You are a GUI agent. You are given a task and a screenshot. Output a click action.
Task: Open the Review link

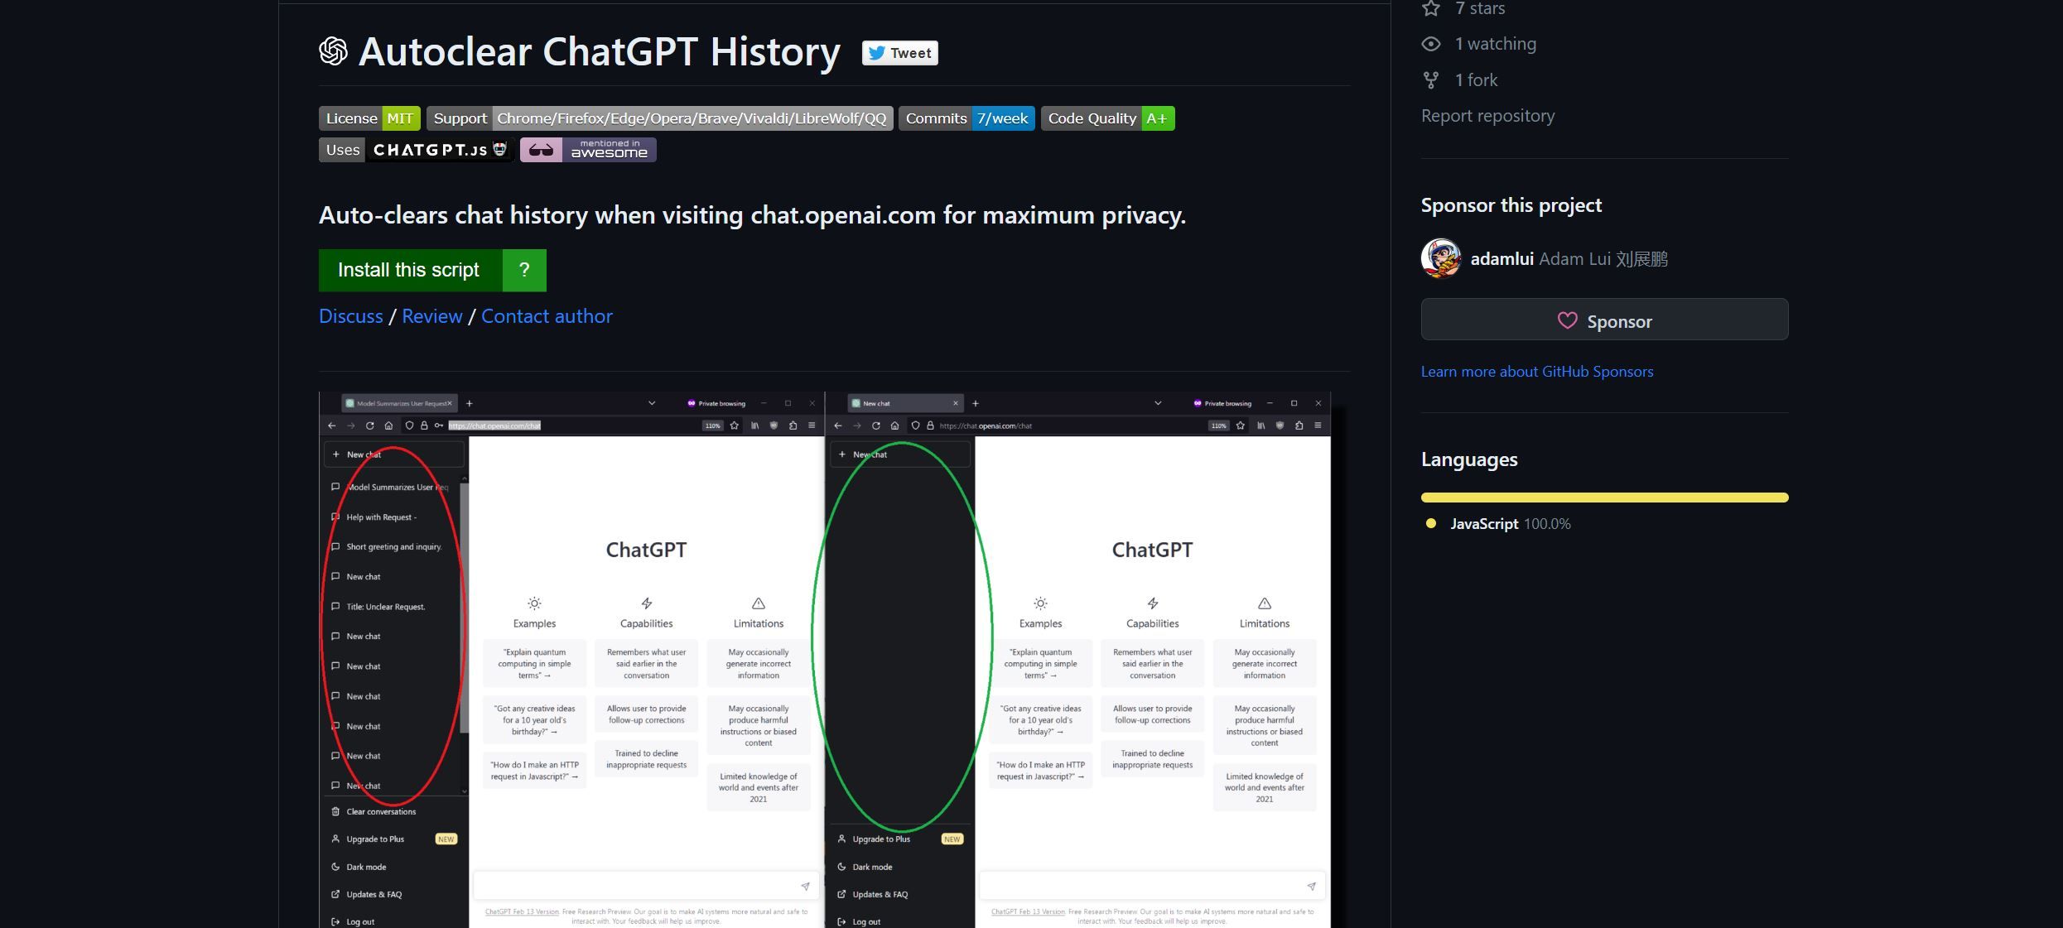(432, 316)
